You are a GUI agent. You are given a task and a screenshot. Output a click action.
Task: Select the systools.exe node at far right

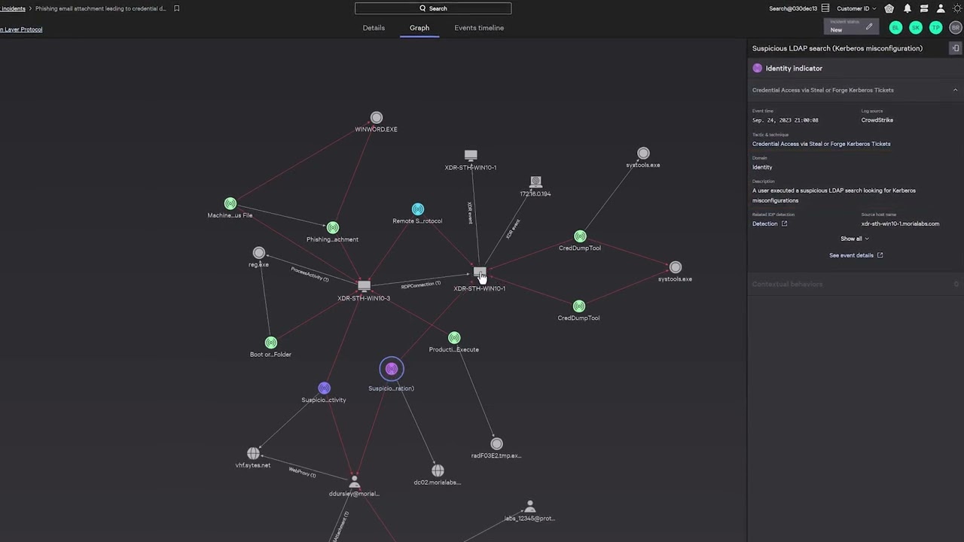coord(676,267)
